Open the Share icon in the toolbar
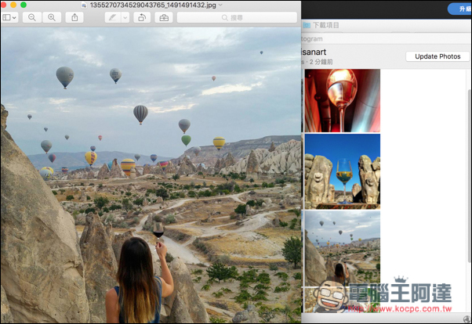The image size is (472, 324). pyautogui.click(x=75, y=17)
